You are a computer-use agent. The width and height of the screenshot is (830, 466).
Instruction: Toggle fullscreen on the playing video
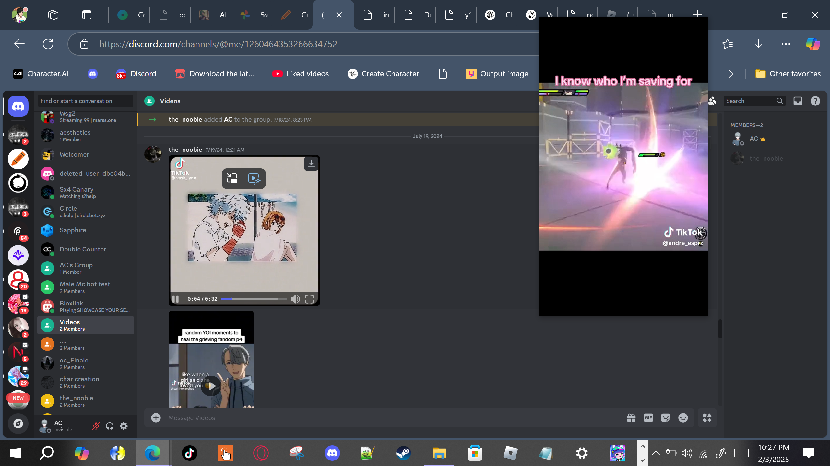click(309, 299)
